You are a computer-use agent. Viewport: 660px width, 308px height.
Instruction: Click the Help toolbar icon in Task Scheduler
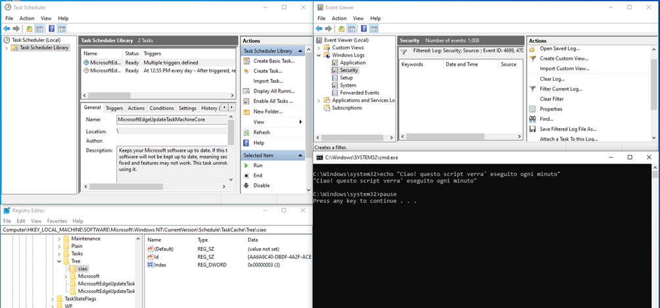[51, 29]
